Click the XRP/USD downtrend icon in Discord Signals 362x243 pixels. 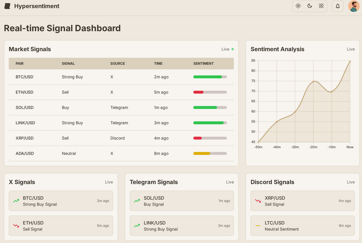(258, 201)
